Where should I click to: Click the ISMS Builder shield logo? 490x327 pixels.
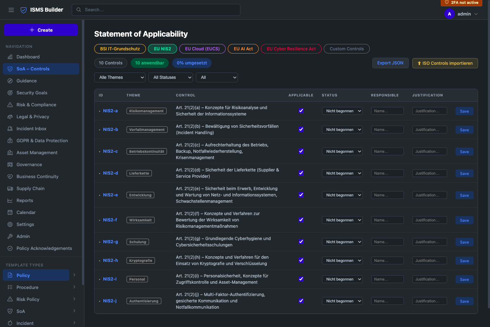coord(24,10)
